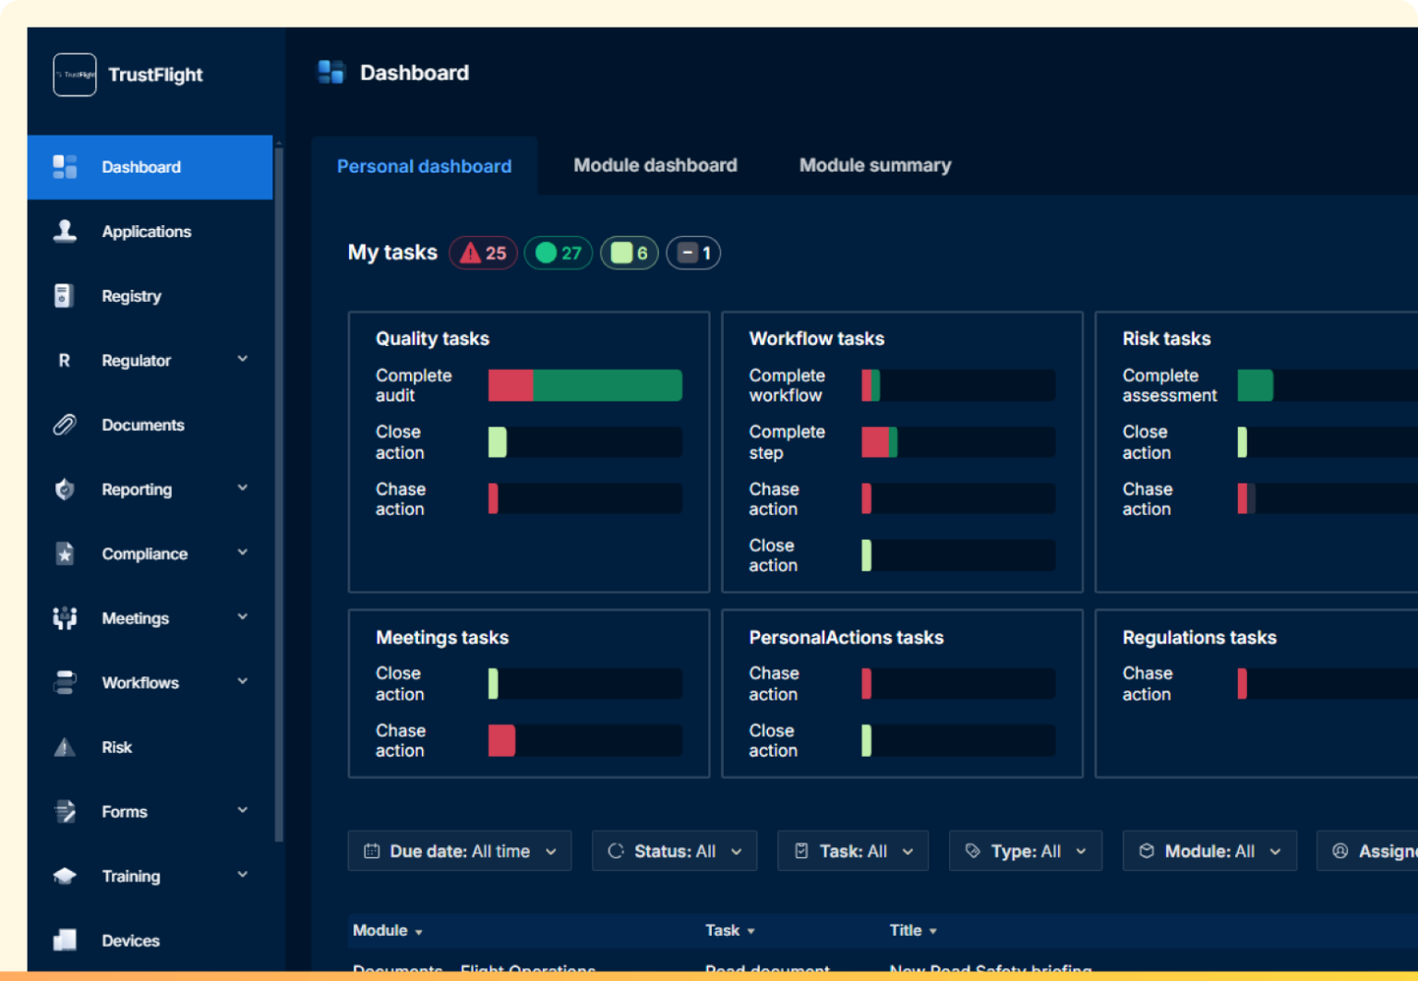The image size is (1418, 981).
Task: Expand the Meetings sidebar section
Action: pos(242,616)
